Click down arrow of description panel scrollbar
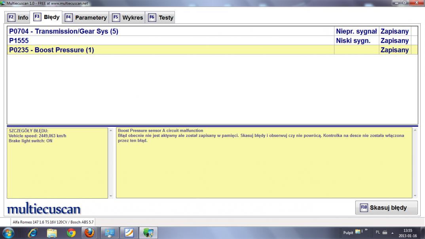The image size is (425, 239). tap(415, 195)
